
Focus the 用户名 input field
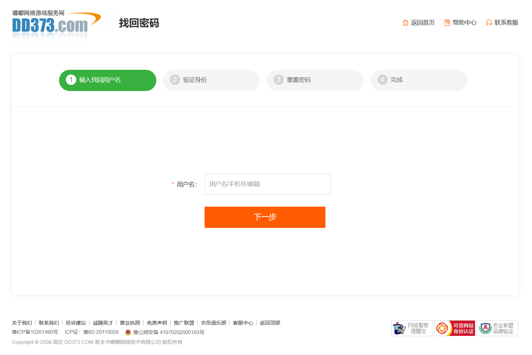pyautogui.click(x=268, y=184)
